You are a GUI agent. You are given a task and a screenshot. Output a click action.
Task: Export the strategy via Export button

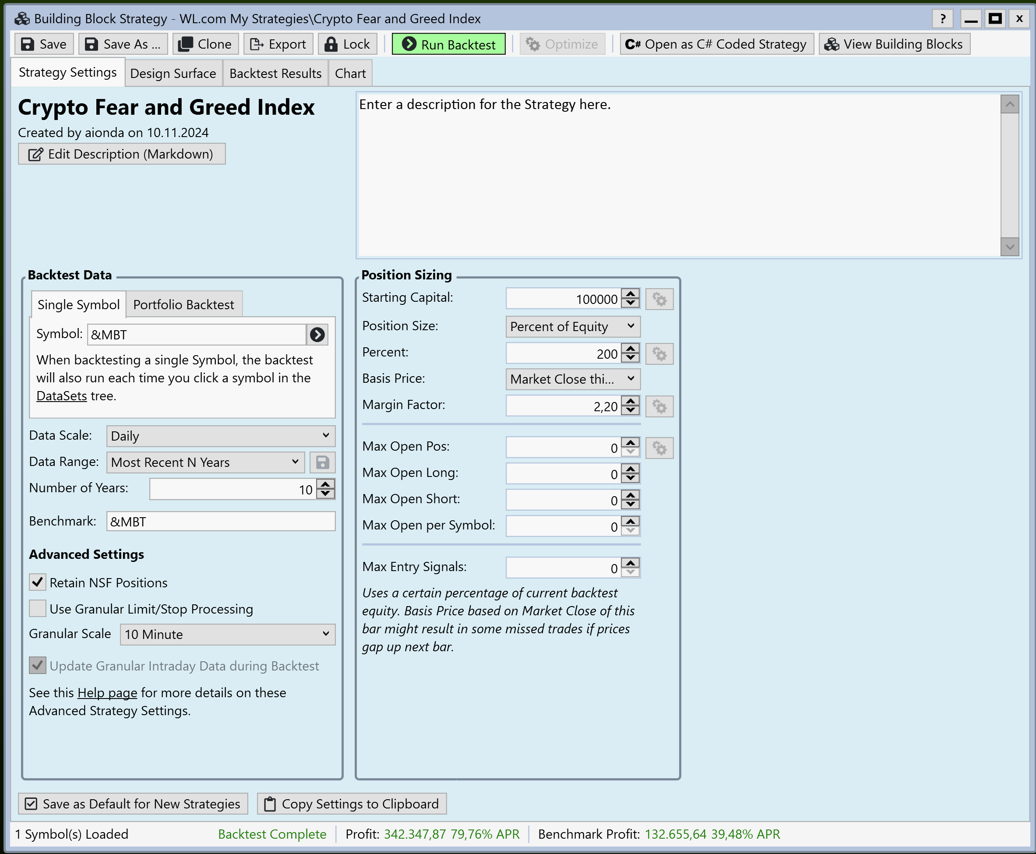coord(278,44)
